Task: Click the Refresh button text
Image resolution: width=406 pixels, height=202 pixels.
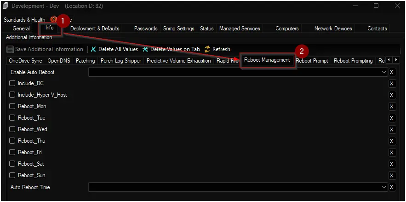Action: point(221,49)
